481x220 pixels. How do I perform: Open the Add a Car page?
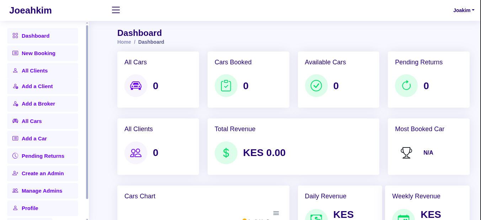pyautogui.click(x=34, y=138)
